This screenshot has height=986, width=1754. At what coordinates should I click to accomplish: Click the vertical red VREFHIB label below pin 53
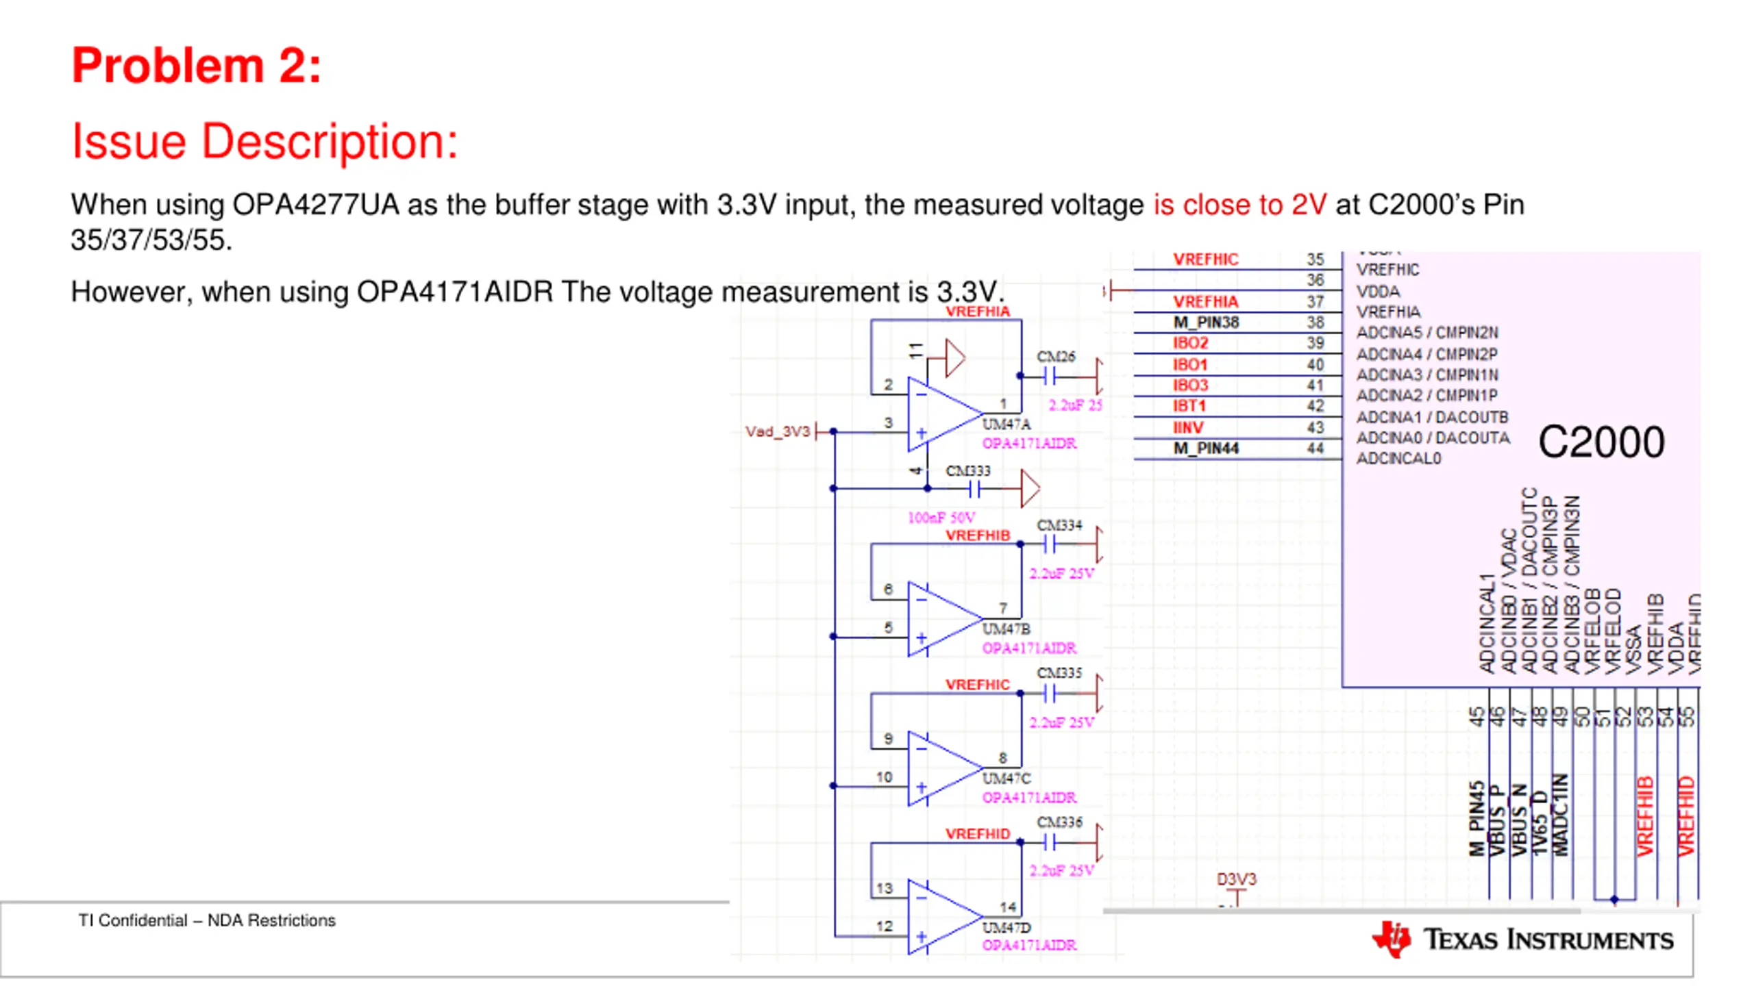1645,816
